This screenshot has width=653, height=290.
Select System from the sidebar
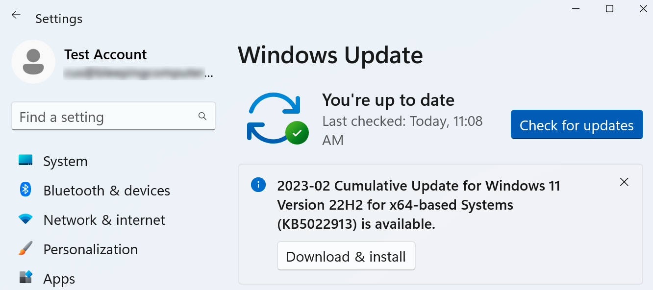point(65,161)
